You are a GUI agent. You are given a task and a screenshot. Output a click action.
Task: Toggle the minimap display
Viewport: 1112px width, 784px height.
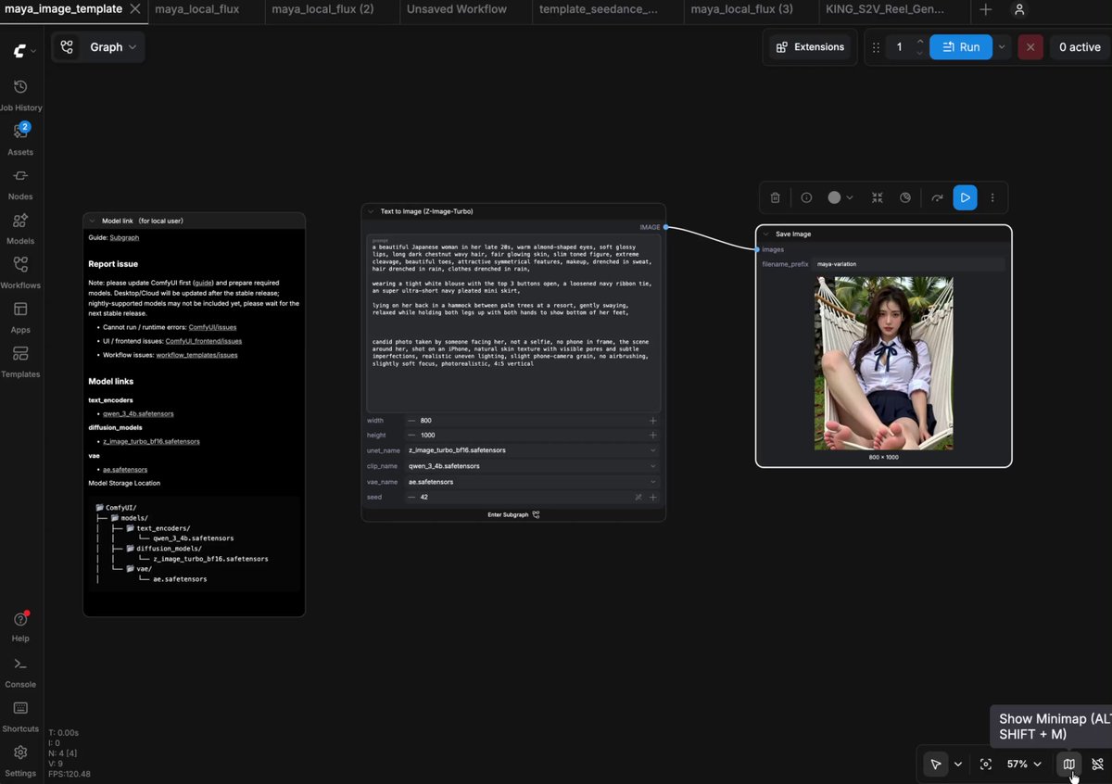point(1068,764)
